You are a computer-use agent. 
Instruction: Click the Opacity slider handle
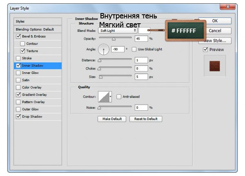114,39
